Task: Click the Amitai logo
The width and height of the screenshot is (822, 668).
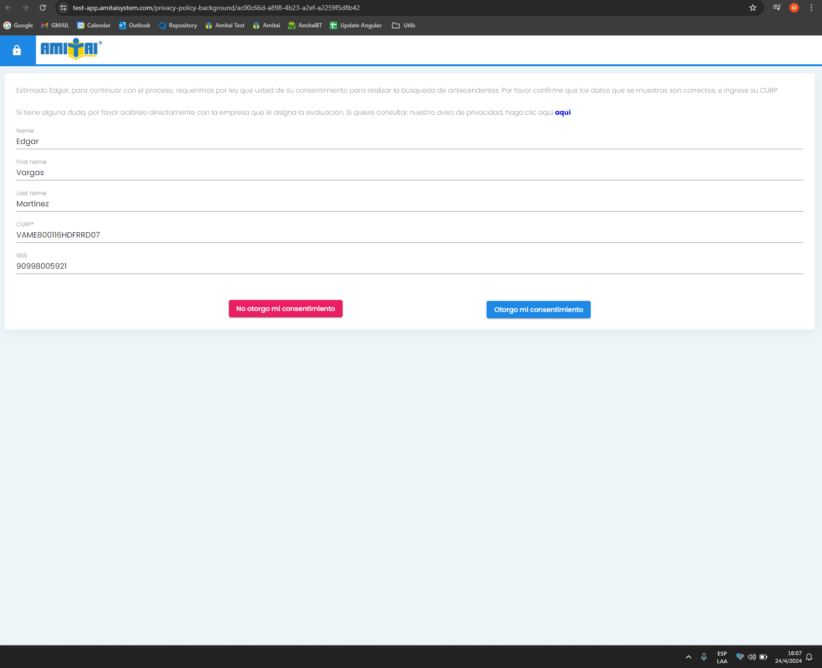Action: coord(71,49)
